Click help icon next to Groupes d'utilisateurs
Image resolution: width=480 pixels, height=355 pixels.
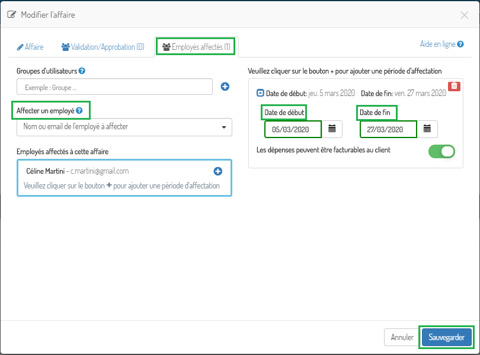pyautogui.click(x=82, y=71)
